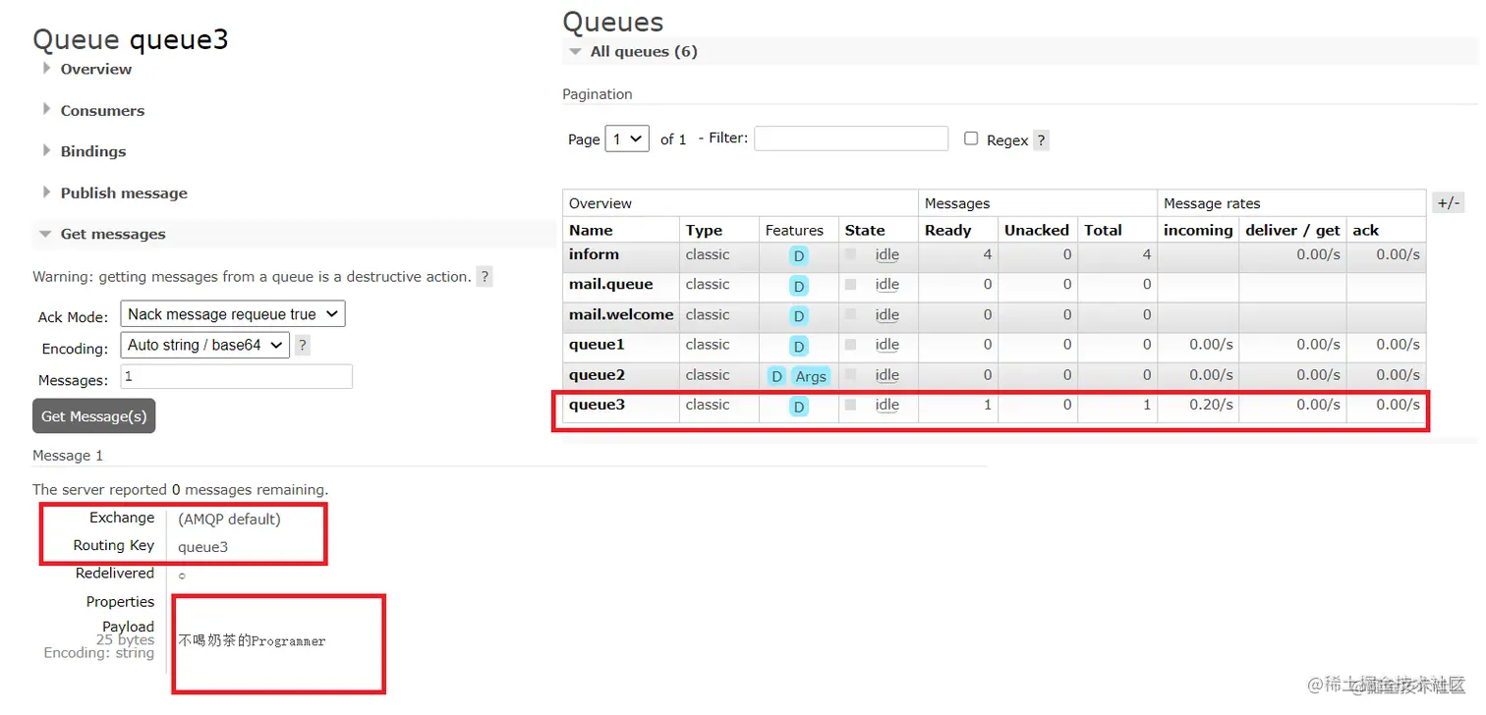Sort by the Features column header

coord(794,230)
